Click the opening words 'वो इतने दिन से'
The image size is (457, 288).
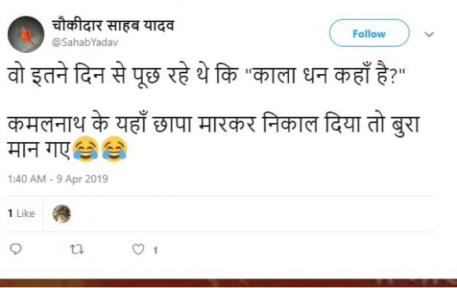coord(66,76)
